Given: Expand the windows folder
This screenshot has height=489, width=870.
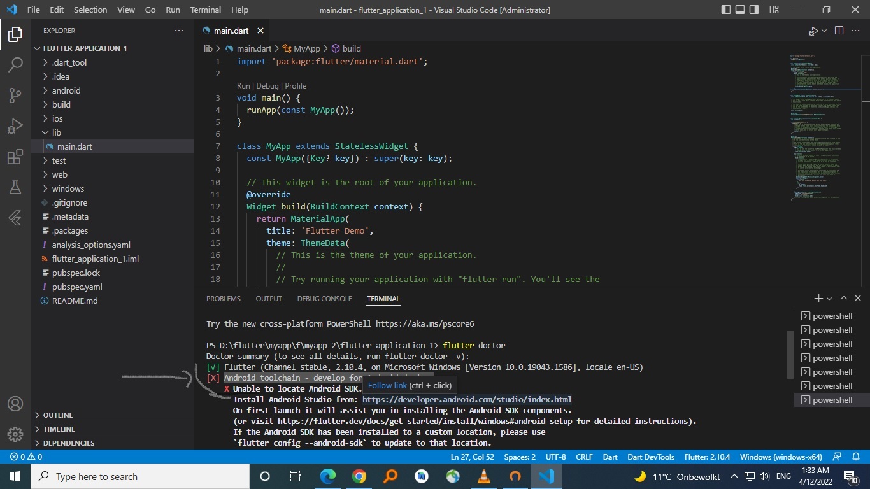Looking at the screenshot, I should tap(112, 188).
